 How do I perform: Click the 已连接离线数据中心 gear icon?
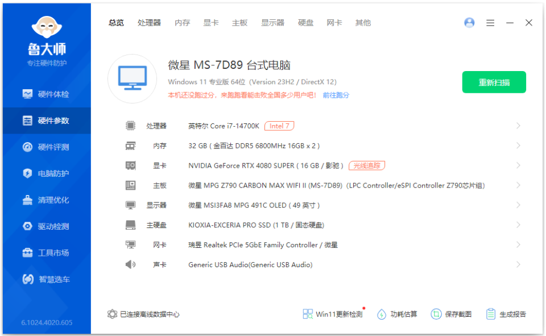tap(112, 314)
